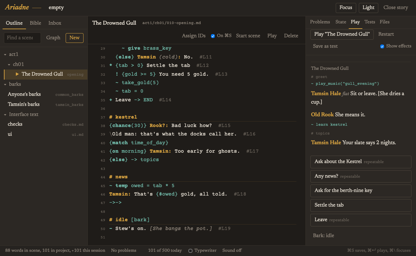
Task: Click the + Leave -> END line
Action: [x=140, y=100]
